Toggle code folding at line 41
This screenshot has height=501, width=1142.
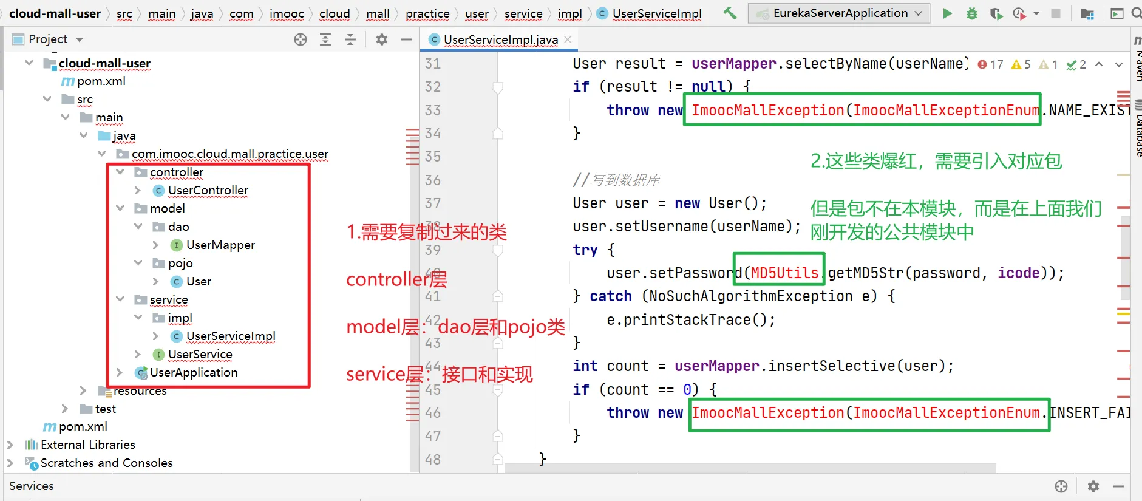coord(498,296)
